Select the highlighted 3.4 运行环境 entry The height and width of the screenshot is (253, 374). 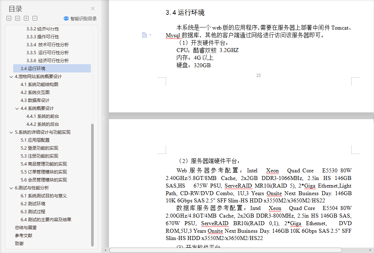pyautogui.click(x=52, y=68)
